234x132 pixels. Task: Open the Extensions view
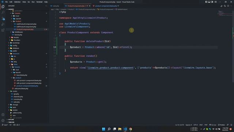(3, 30)
